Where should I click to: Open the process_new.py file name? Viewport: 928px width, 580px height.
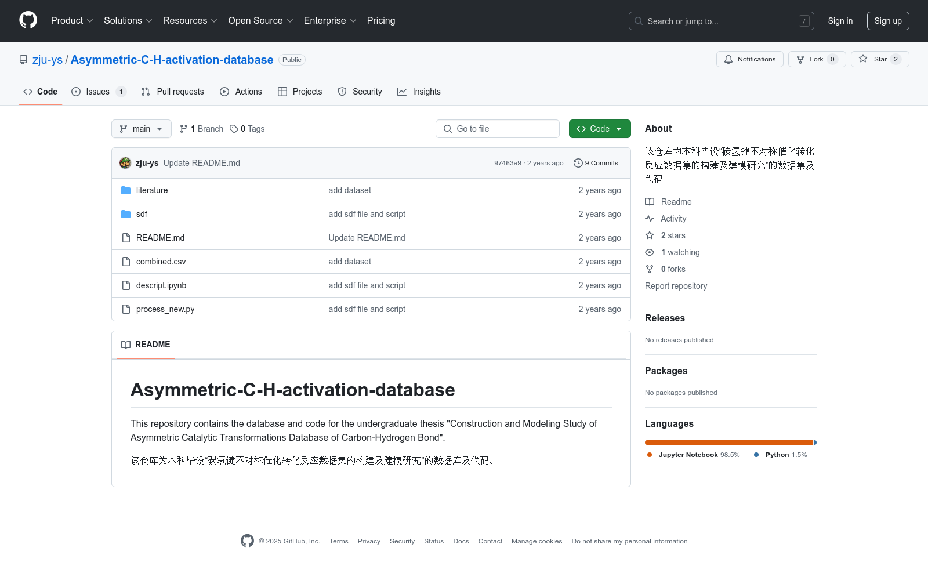(x=165, y=309)
